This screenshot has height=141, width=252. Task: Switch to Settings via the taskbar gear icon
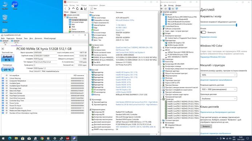point(55,138)
